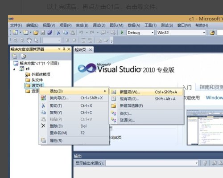
Task: Click the Save floppy disk icon
Action: click(x=43, y=32)
